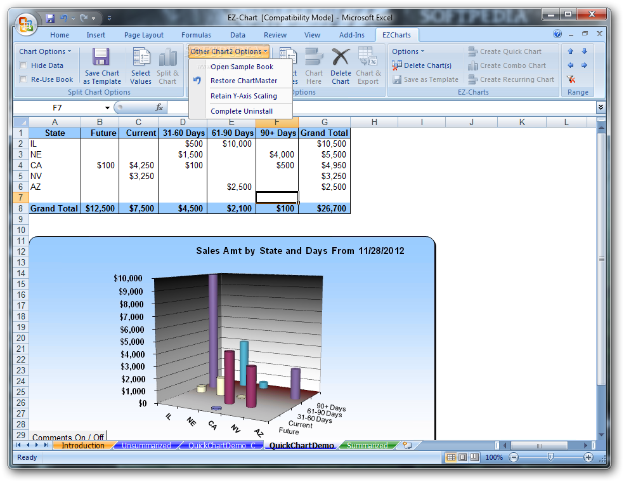The width and height of the screenshot is (624, 482).
Task: Go to next sheet with the tab scroll arrow
Action: (37, 445)
